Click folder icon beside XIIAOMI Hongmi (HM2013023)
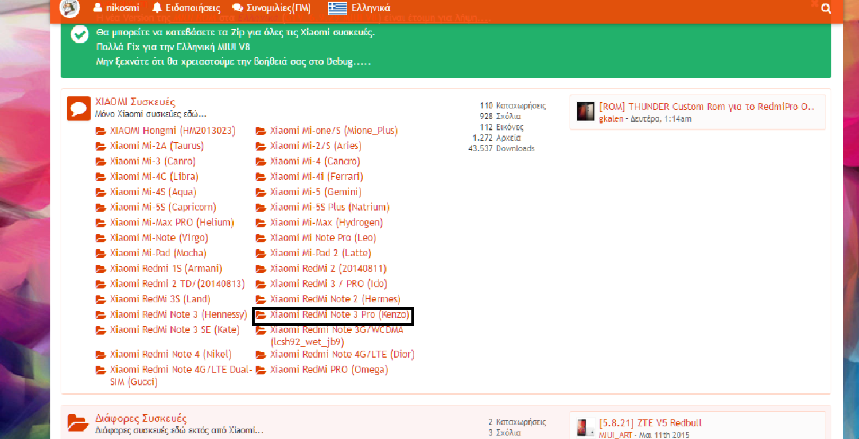859x439 pixels. tap(101, 131)
